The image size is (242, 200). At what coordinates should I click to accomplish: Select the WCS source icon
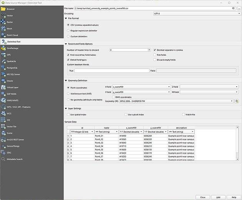coord(3,113)
